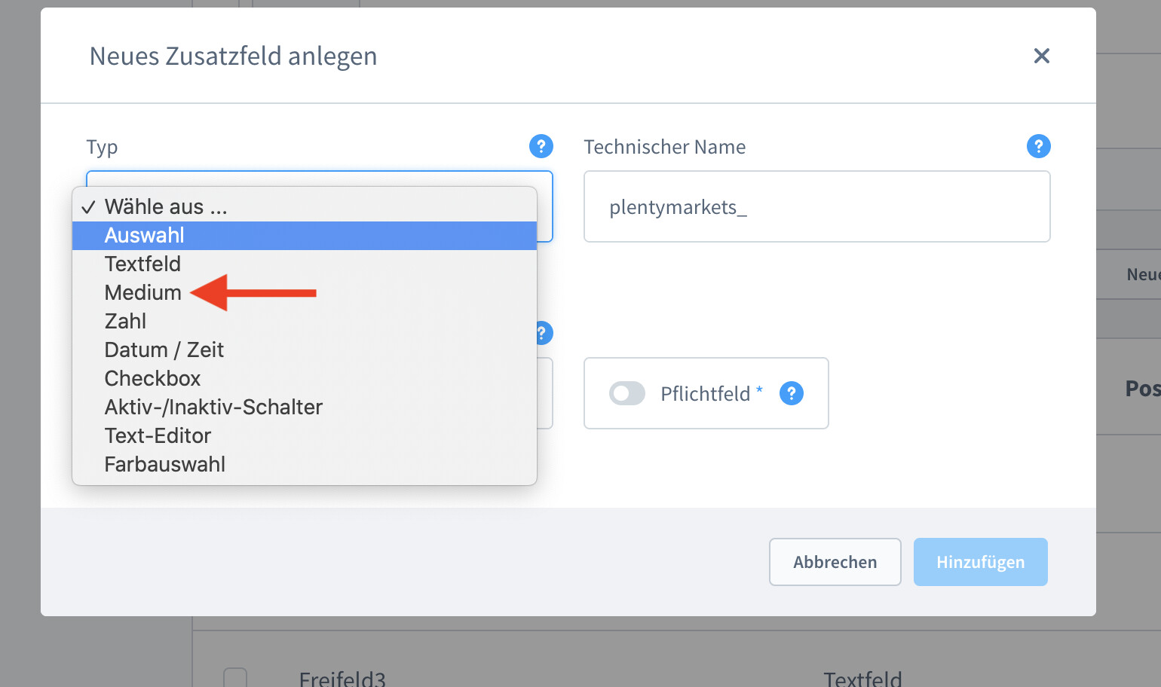Click into the Technischer Name input field
The width and height of the screenshot is (1161, 687).
pyautogui.click(x=816, y=207)
